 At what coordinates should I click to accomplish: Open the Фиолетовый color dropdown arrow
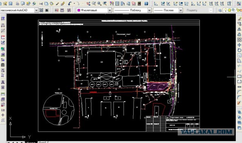tap(110, 10)
